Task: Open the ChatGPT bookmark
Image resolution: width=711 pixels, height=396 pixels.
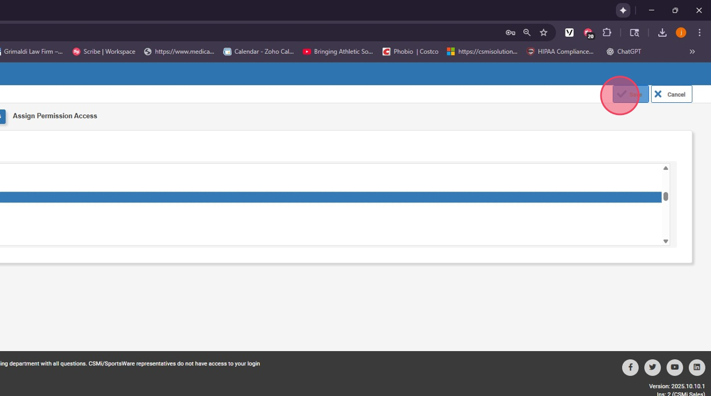Action: pos(623,52)
